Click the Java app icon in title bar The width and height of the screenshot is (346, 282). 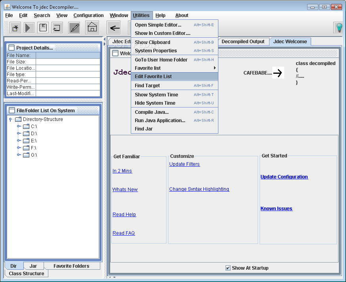click(x=7, y=7)
